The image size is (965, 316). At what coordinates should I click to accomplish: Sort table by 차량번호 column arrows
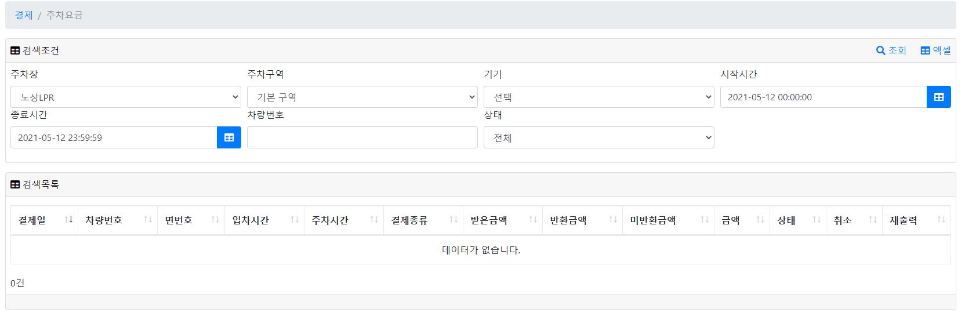pos(148,220)
